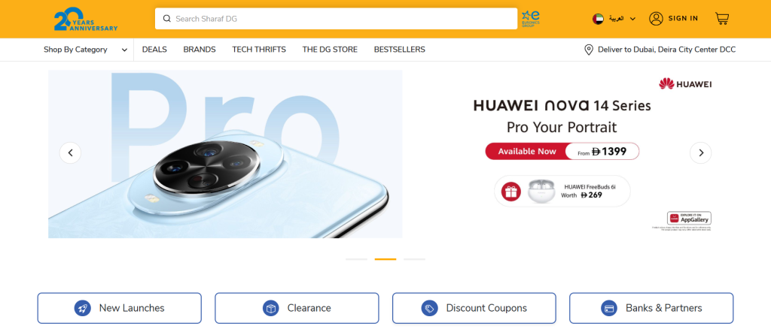Open the DEALS menu item
This screenshot has width=771, height=332.
coord(154,50)
